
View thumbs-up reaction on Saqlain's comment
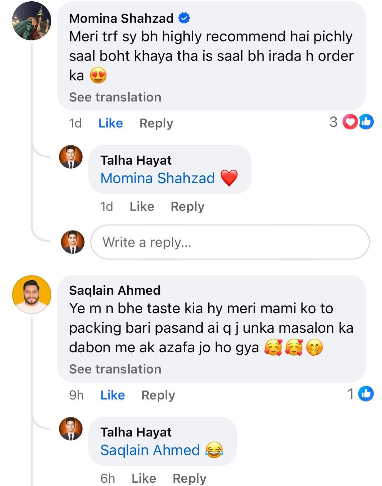click(x=366, y=394)
